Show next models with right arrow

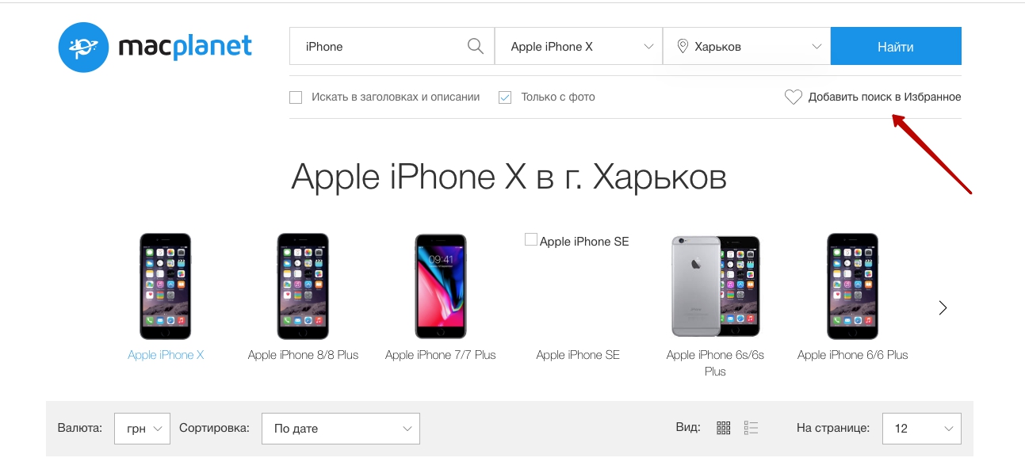tap(943, 308)
